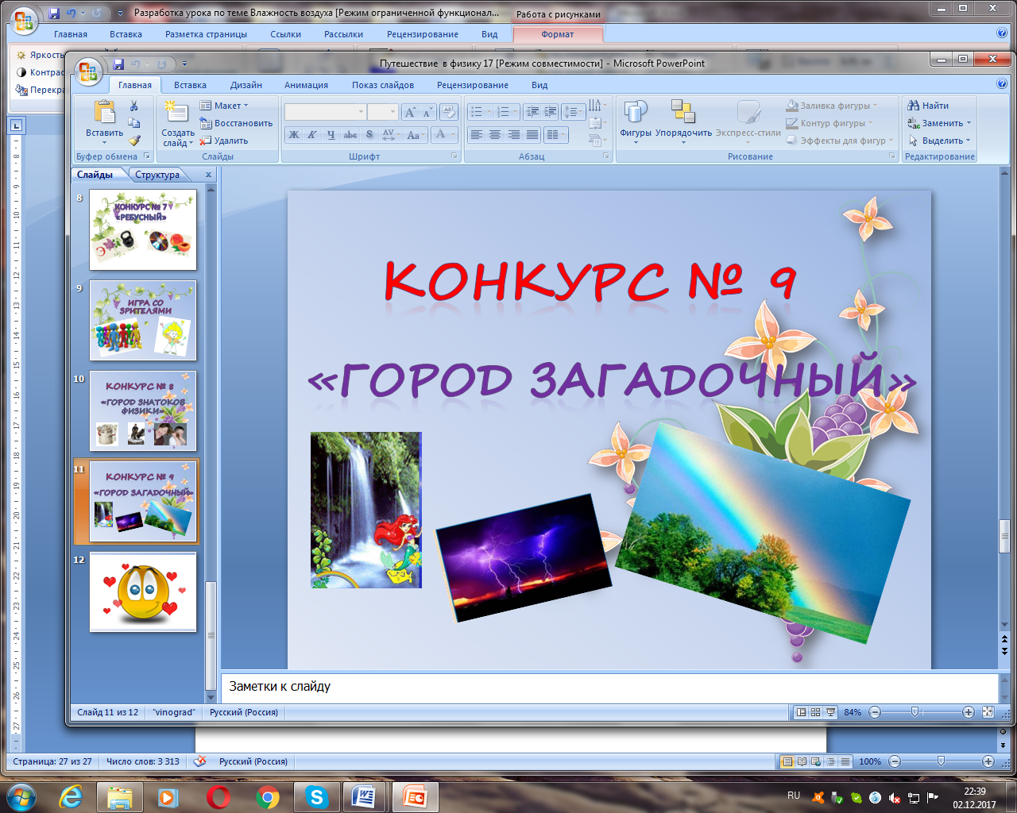This screenshot has width=1017, height=813.
Task: Click the Decrease list indent icon
Action: (x=532, y=112)
